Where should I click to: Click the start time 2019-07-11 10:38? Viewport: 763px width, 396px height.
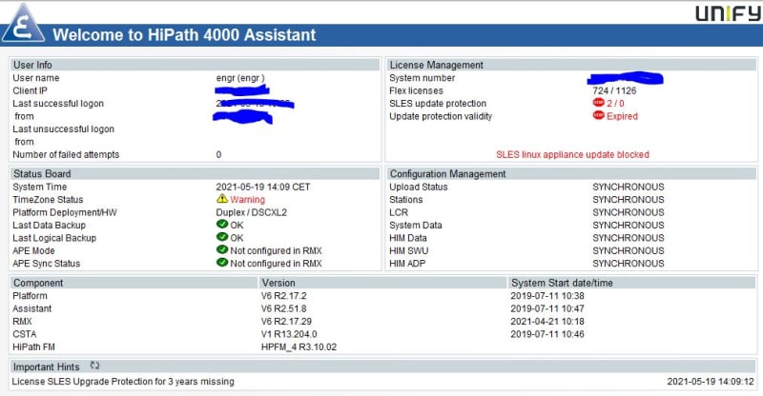pos(546,296)
